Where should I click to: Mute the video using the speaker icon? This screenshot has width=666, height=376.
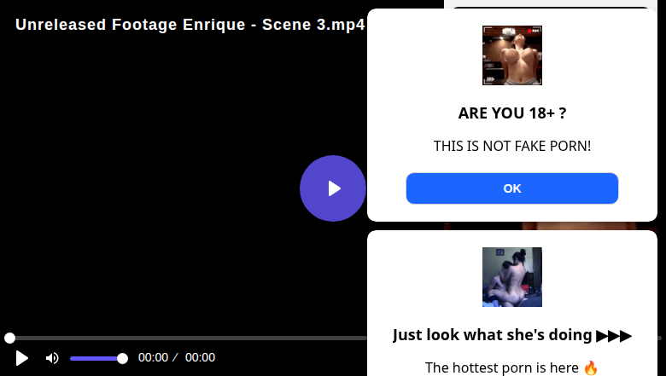pos(52,358)
